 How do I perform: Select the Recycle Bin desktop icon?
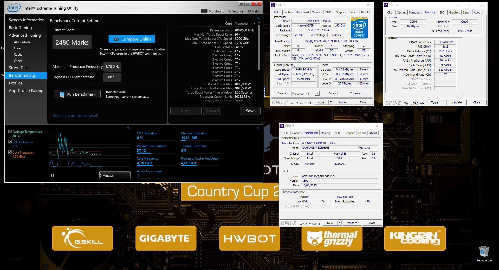click(484, 254)
